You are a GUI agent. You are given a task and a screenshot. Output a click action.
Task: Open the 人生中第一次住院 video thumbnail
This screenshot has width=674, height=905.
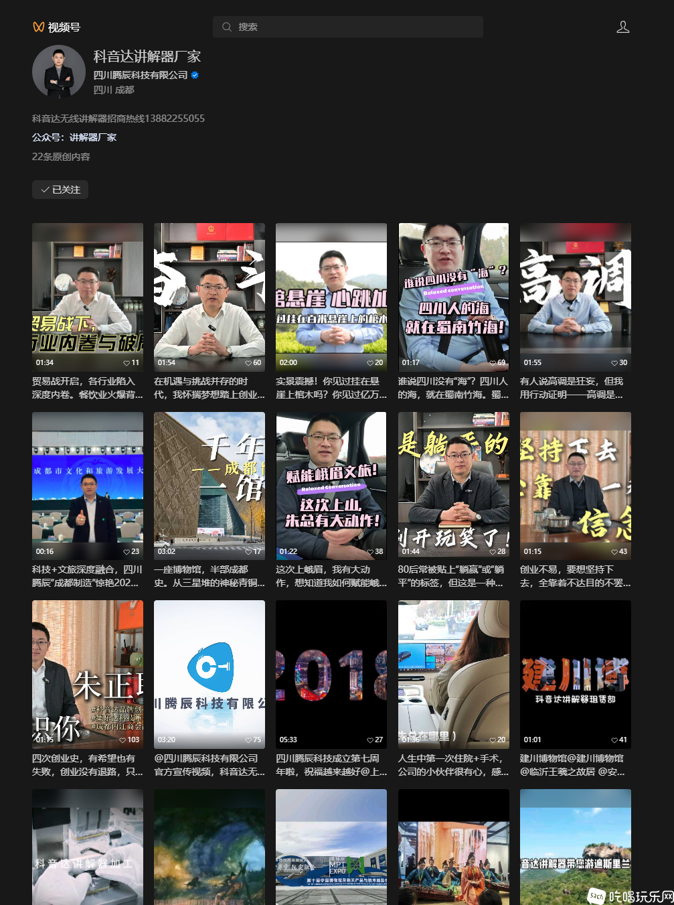coord(454,674)
